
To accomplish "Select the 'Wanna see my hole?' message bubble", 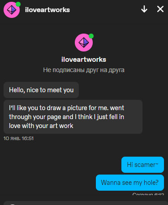I will coord(130,183).
